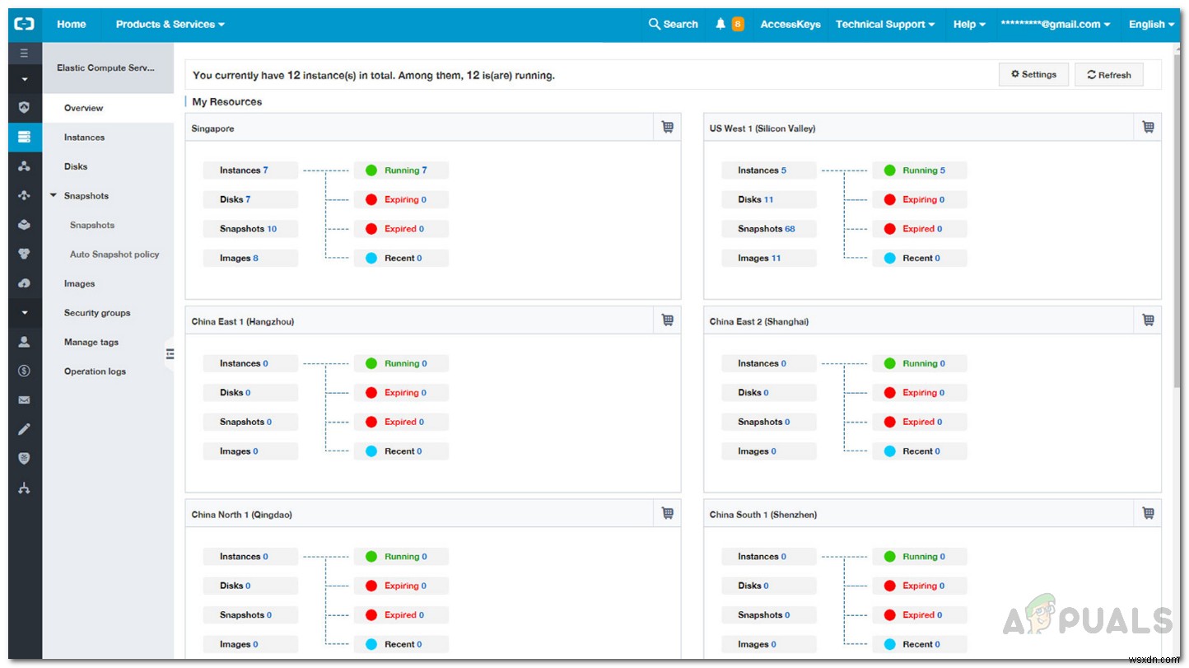Click the cart icon on US West 1 card
The height and width of the screenshot is (668, 1189).
click(x=1148, y=126)
